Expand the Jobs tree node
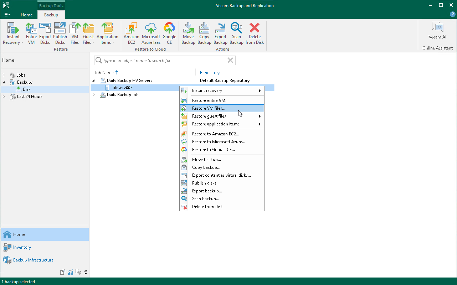This screenshot has width=457, height=285. 4,75
